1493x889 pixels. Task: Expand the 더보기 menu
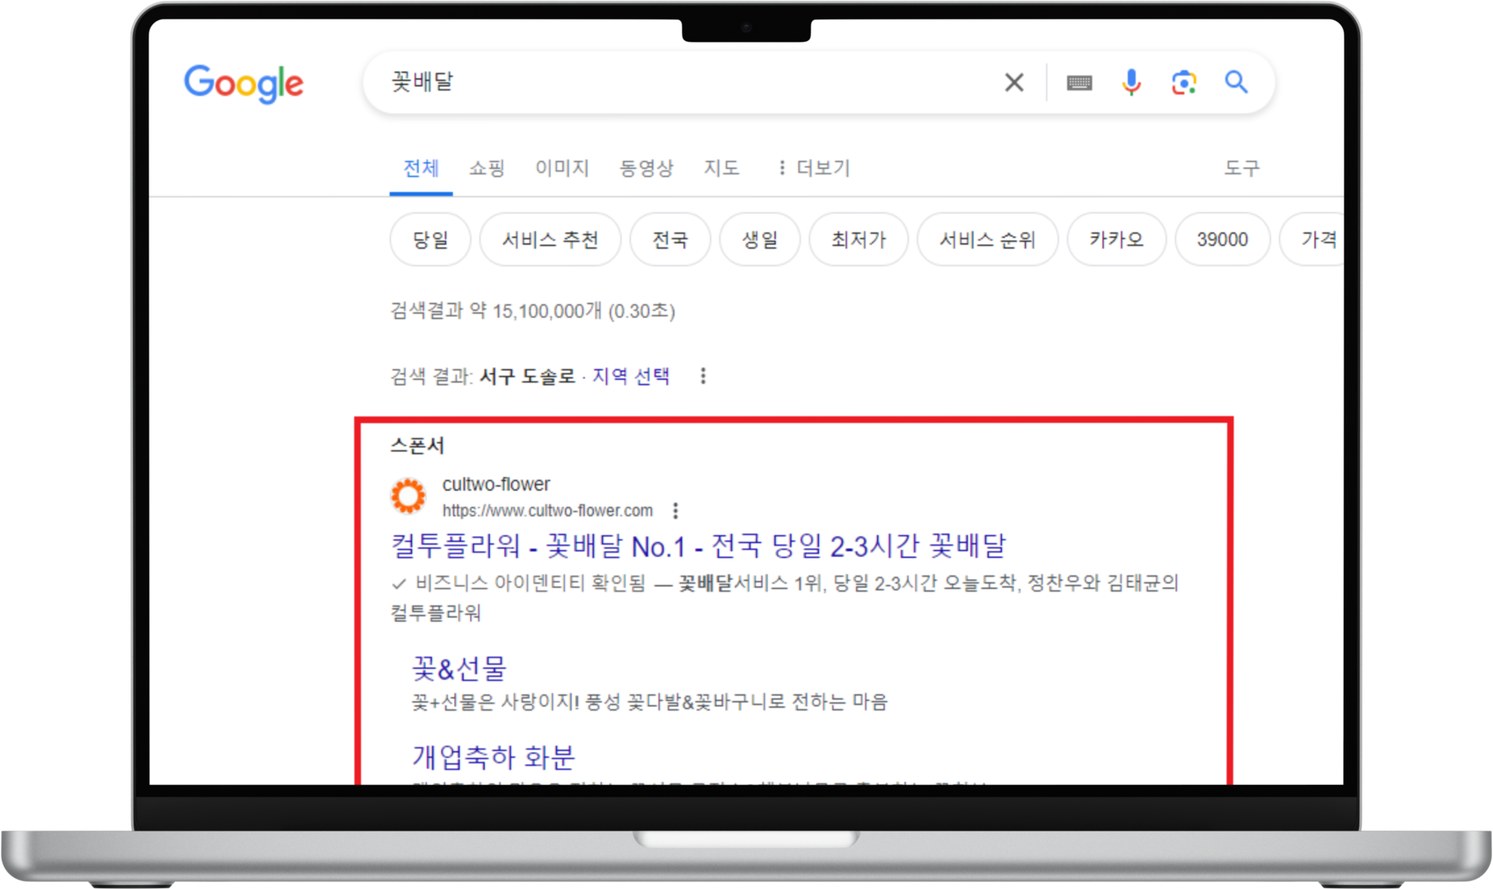tap(814, 168)
